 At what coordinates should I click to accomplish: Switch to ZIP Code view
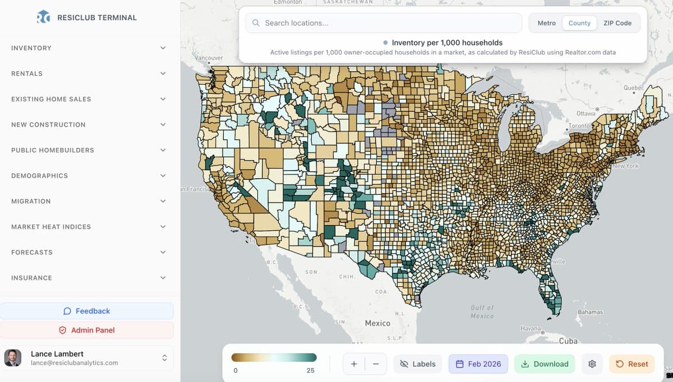click(617, 23)
